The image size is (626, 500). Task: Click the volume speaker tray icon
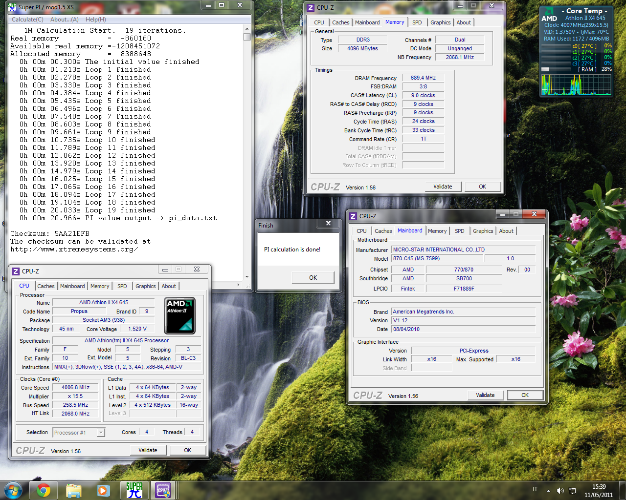[560, 490]
